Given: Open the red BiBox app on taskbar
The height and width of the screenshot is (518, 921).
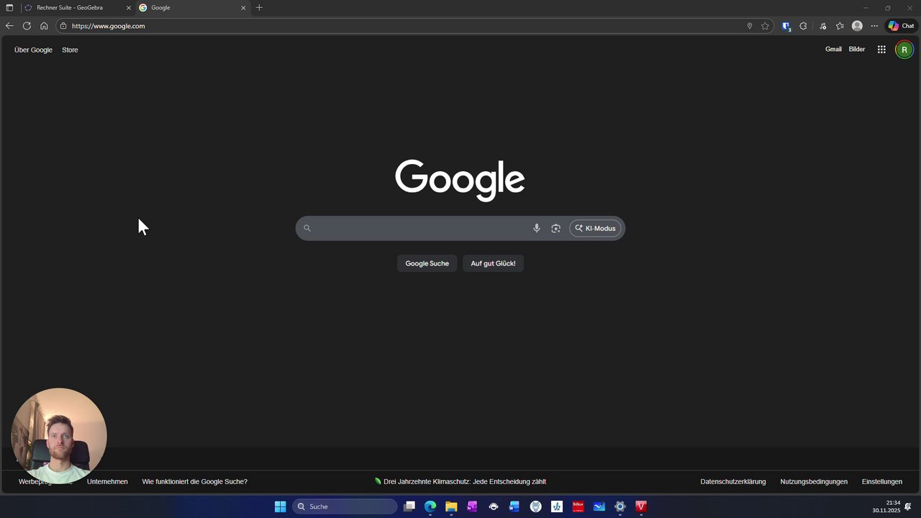Looking at the screenshot, I should (578, 506).
